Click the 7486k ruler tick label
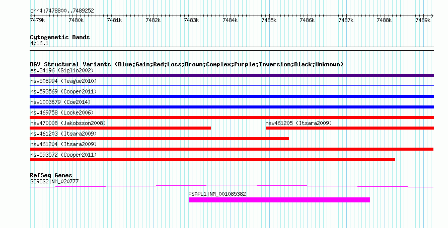The width and height of the screenshot is (448, 228). [x=307, y=20]
